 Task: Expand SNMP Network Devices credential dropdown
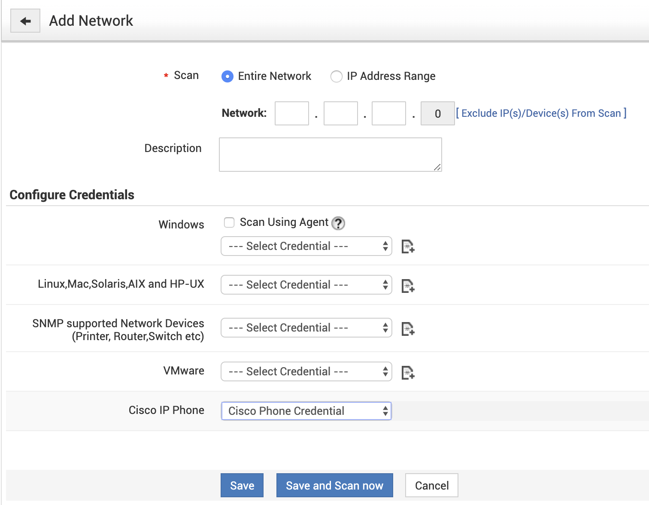(x=306, y=328)
